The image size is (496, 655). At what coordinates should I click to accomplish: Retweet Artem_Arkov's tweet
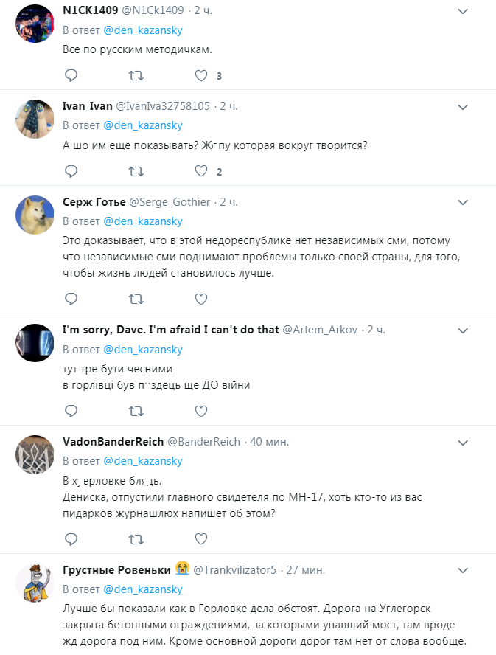click(x=136, y=410)
